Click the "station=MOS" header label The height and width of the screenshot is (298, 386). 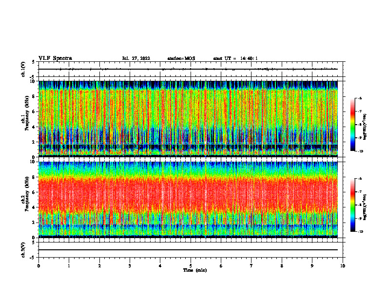[x=181, y=58]
